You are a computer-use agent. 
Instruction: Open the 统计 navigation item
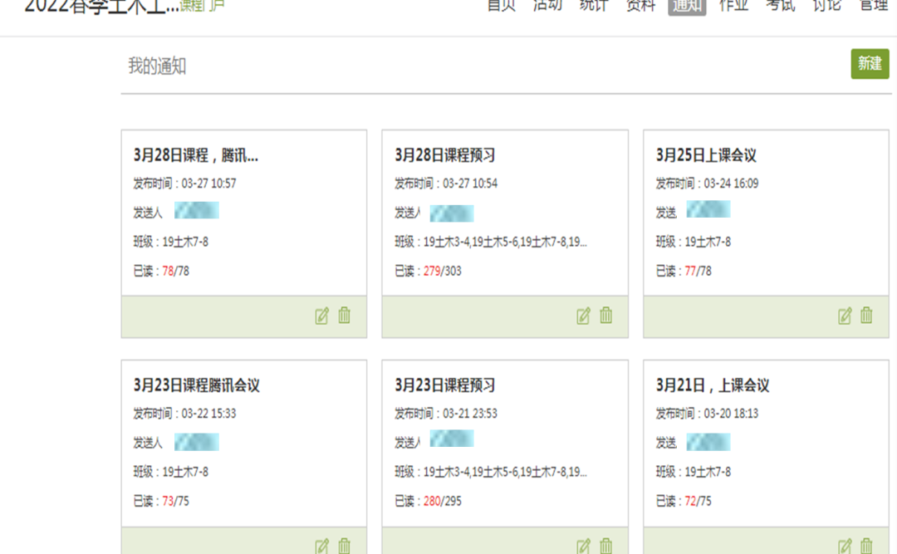(x=594, y=6)
